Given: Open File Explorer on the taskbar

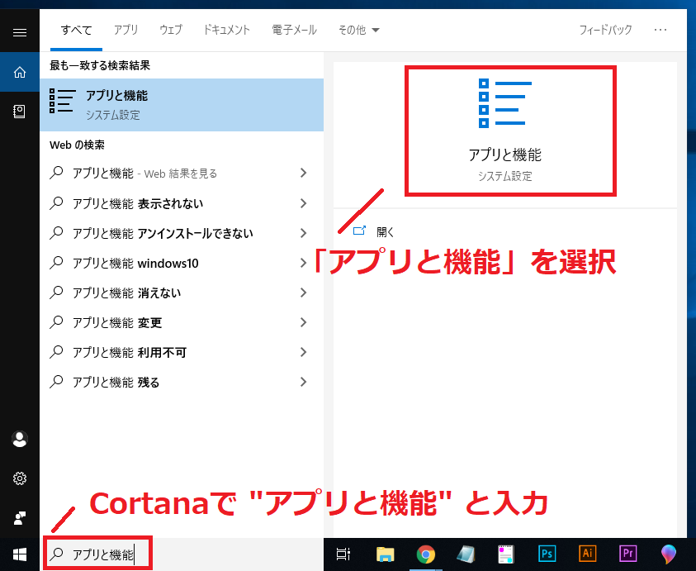Looking at the screenshot, I should 385,554.
